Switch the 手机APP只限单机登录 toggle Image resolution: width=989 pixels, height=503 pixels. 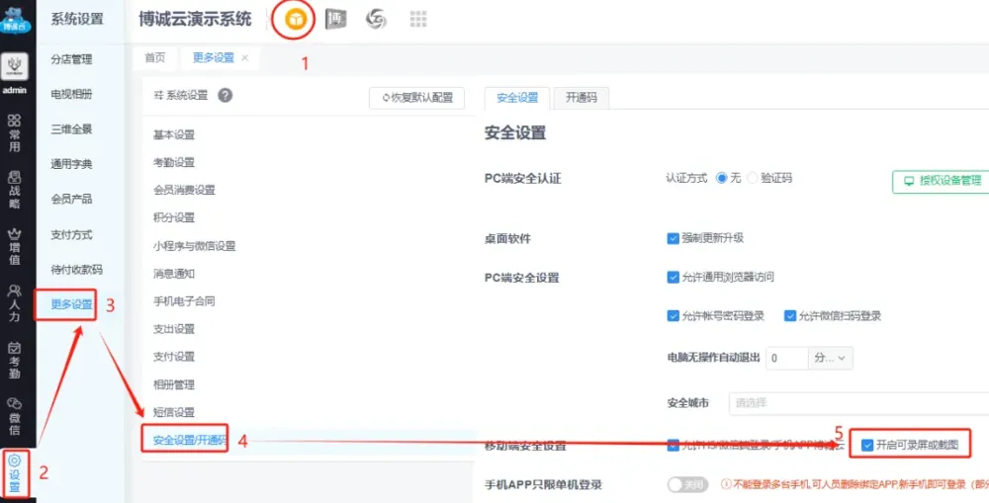(x=689, y=485)
